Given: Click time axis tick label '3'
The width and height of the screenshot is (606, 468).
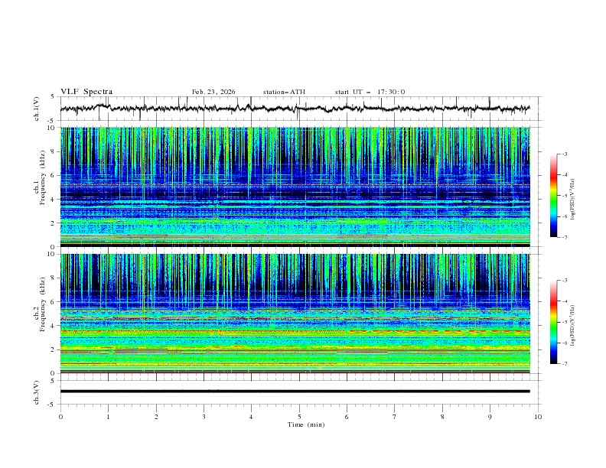Looking at the screenshot, I should tap(204, 417).
